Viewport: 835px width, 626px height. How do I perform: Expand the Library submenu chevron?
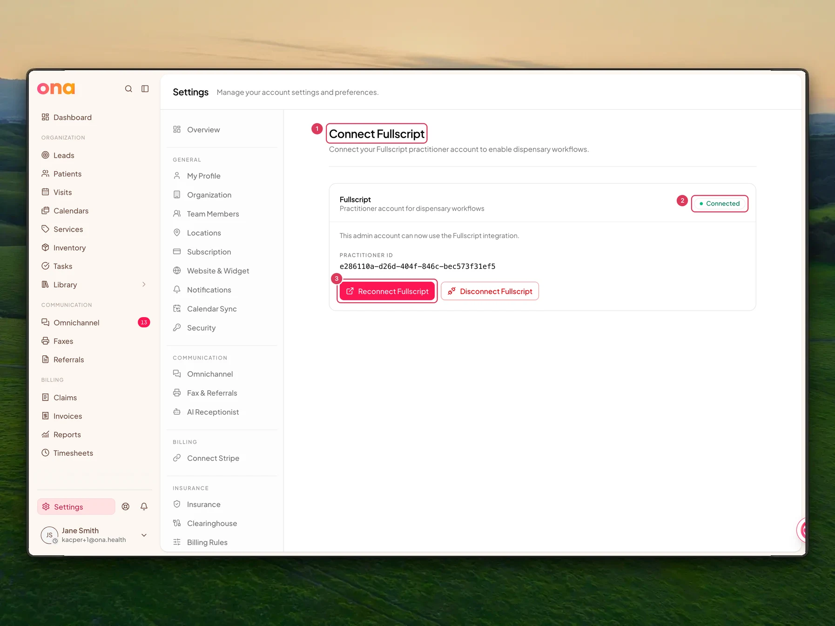coord(144,285)
